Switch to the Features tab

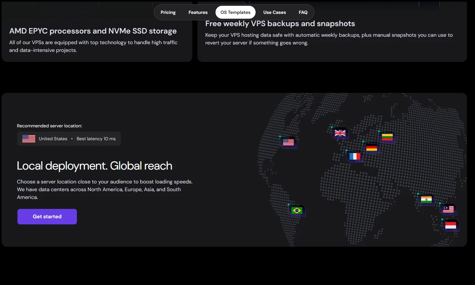pos(198,12)
